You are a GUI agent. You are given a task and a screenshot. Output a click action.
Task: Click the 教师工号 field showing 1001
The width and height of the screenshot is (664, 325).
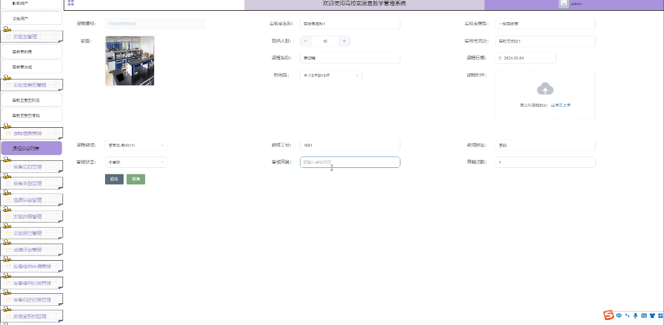tap(350, 145)
